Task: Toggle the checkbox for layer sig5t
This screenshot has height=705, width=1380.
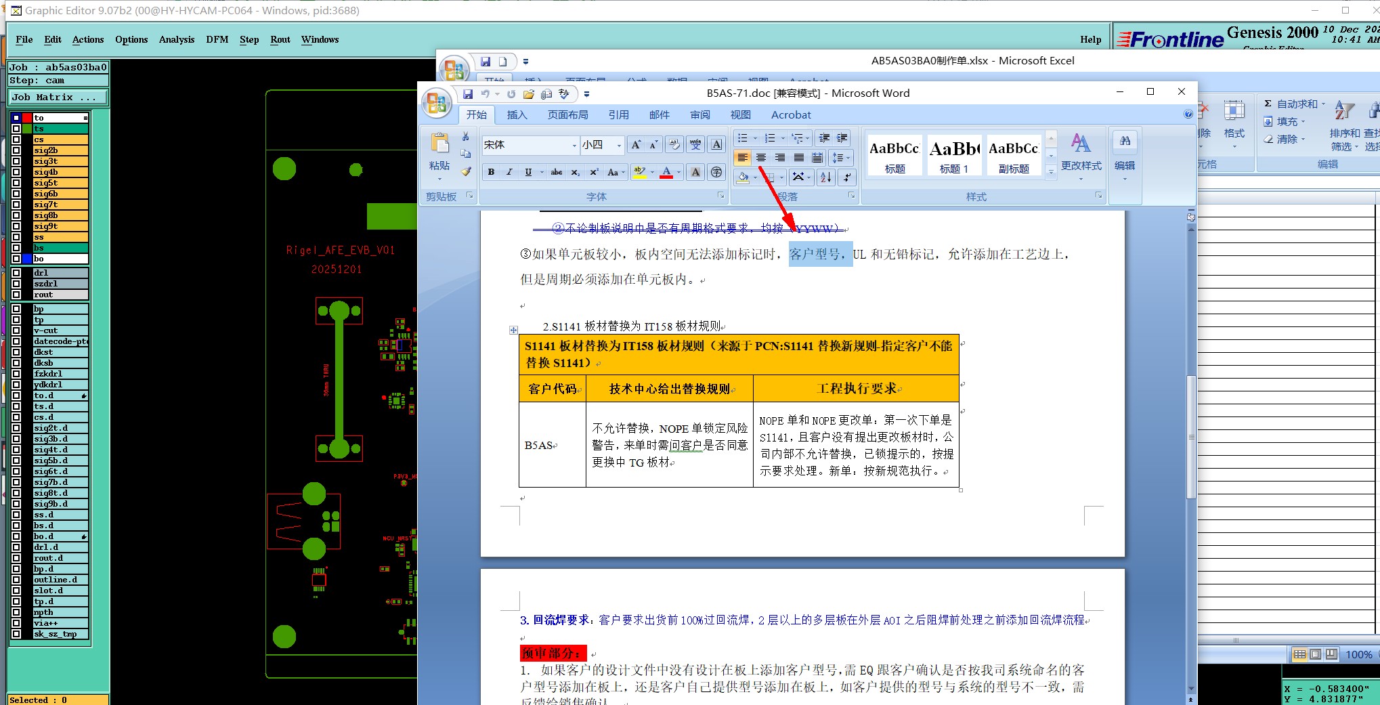Action: point(16,183)
